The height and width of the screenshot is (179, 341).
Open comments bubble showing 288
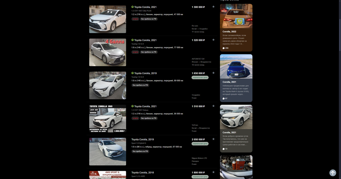coord(226,48)
